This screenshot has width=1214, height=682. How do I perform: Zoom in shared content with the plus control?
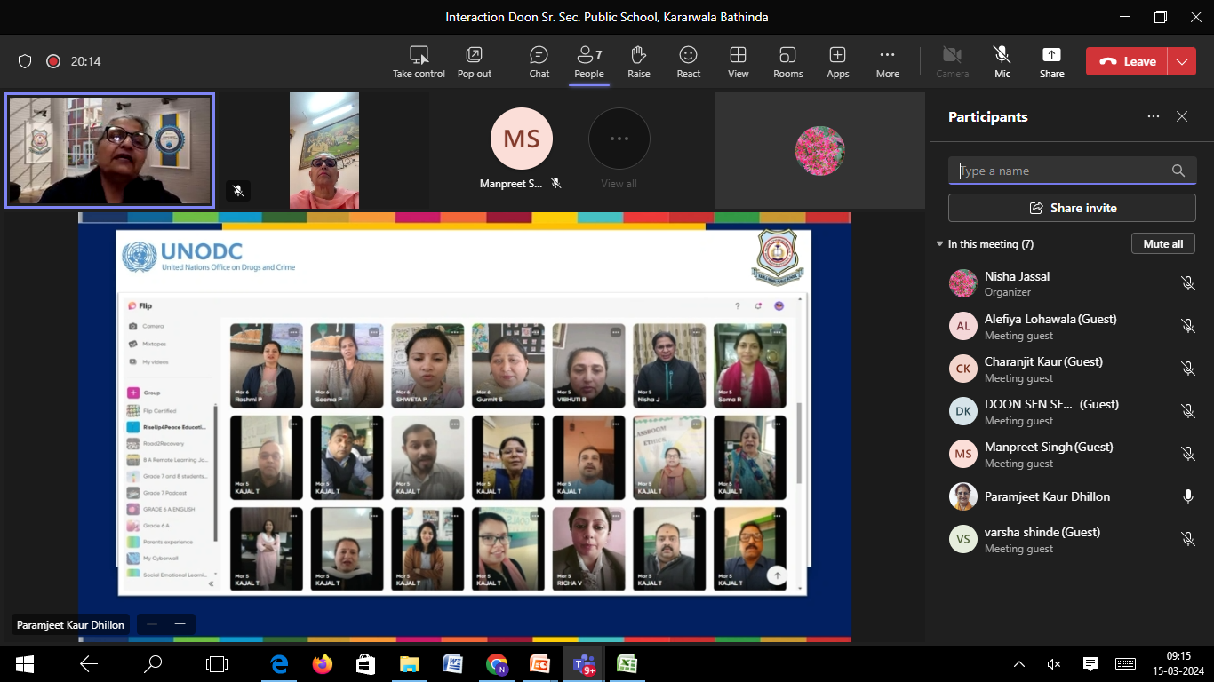click(180, 624)
